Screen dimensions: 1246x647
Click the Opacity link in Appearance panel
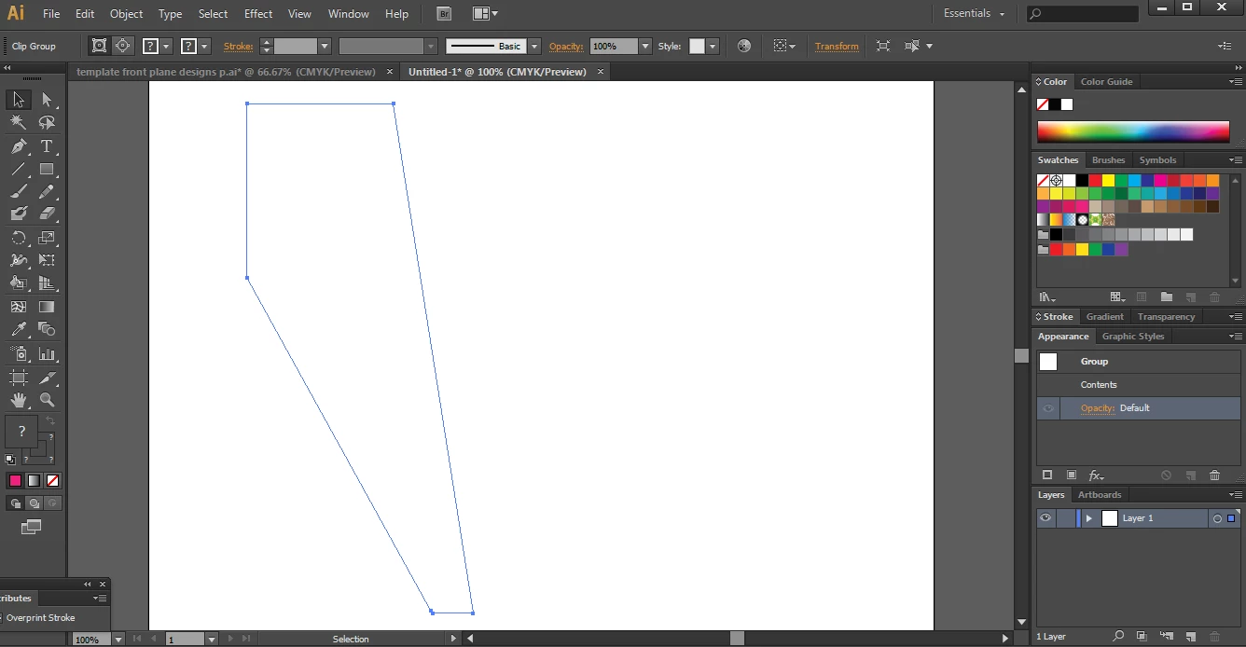click(x=1098, y=408)
